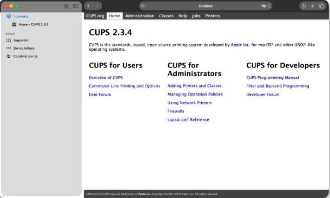Go forward with the forward arrow
The image size is (330, 198).
coord(97,6)
